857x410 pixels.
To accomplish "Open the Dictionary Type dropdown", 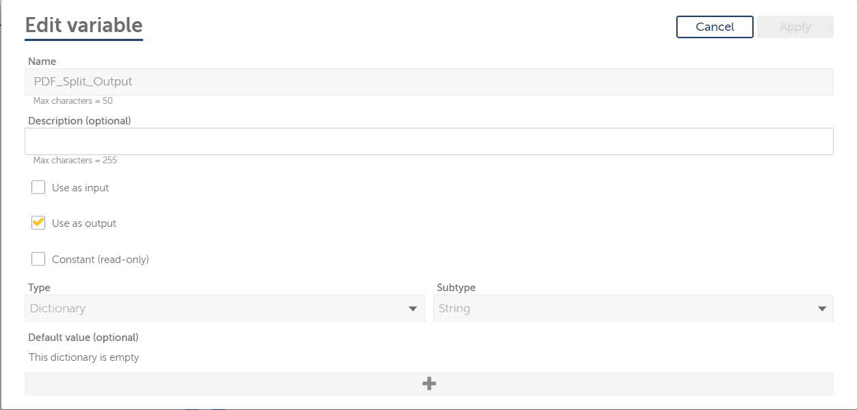I will click(226, 308).
